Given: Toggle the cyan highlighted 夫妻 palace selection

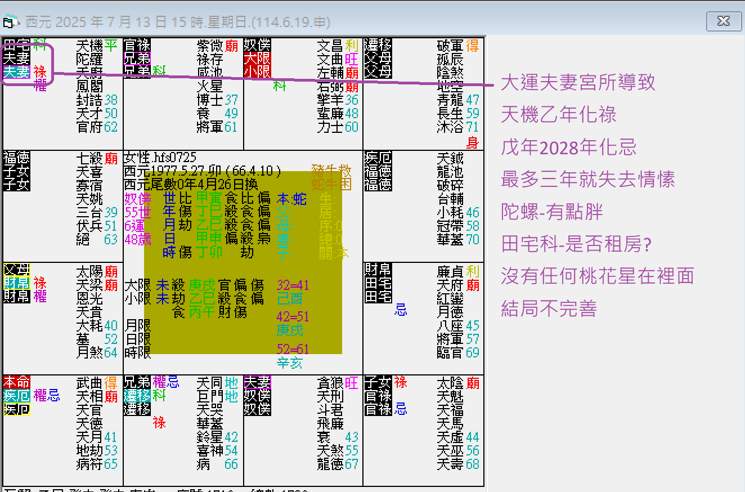Looking at the screenshot, I should pos(17,72).
